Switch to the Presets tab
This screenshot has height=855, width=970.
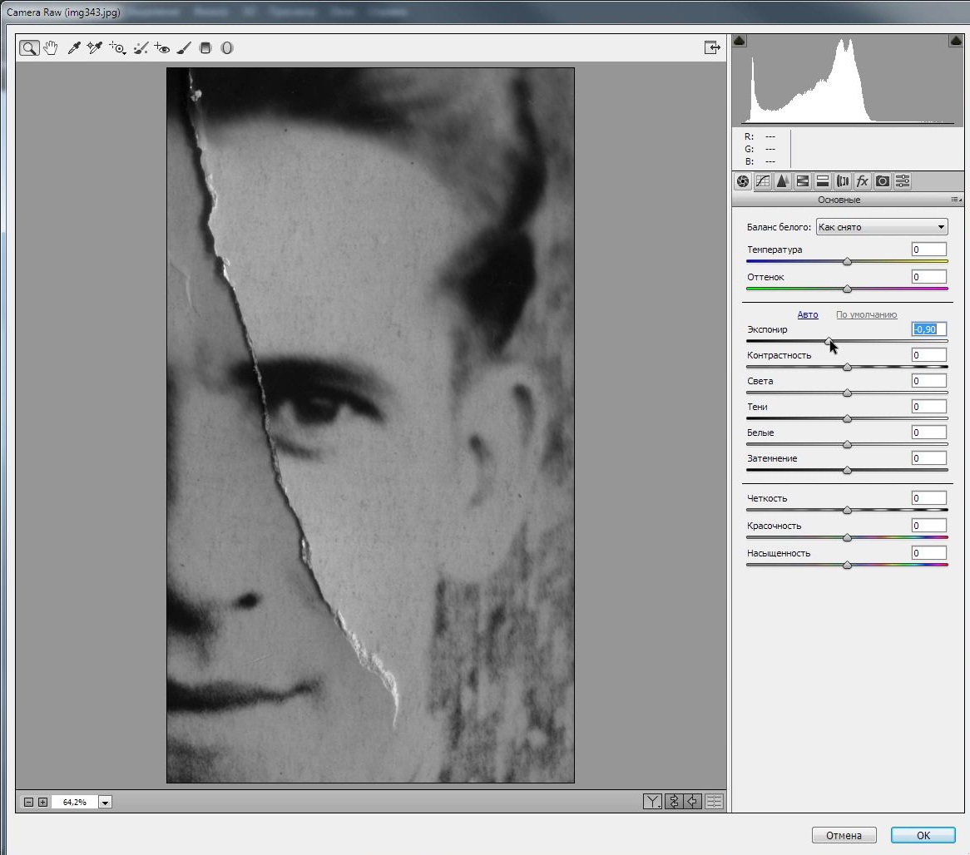click(903, 181)
